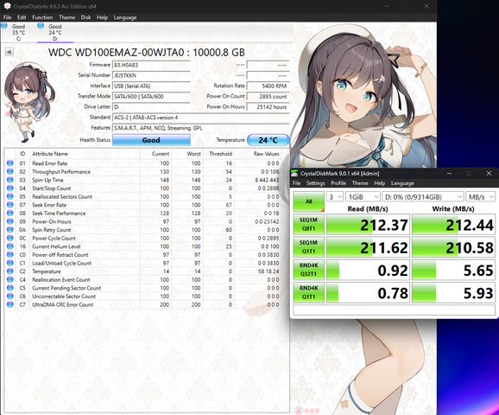Viewport: 499px width, 415px height.
Task: Open Help menu in CrystalDiskMark
Action: click(379, 183)
